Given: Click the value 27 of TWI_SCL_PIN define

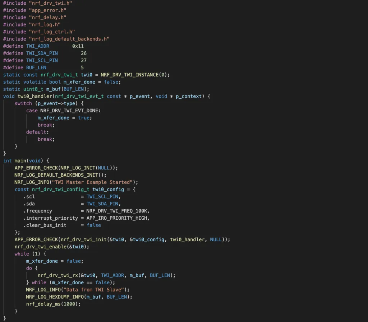Looking at the screenshot, I should [84, 60].
